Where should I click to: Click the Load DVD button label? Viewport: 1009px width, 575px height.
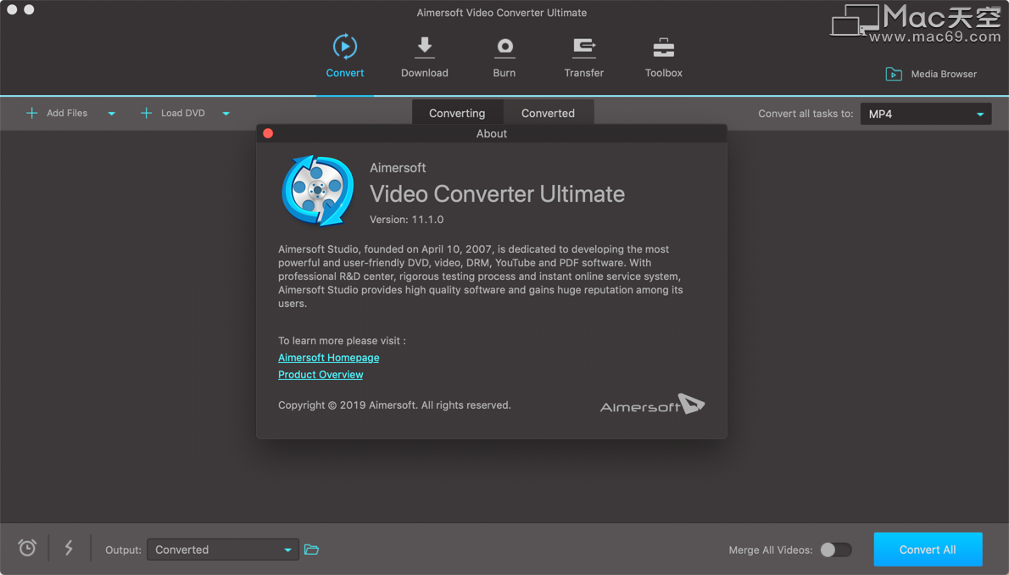(x=183, y=114)
